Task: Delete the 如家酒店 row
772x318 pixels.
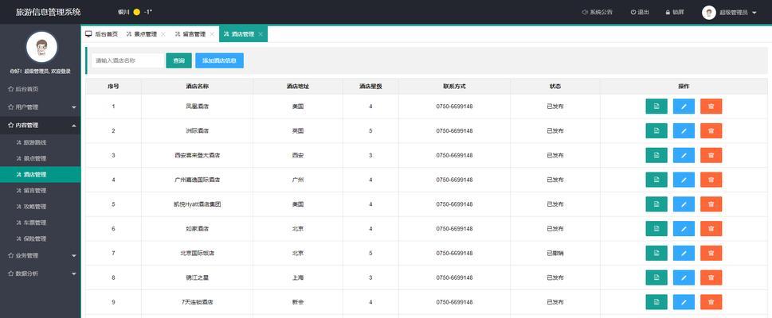Action: [x=711, y=228]
